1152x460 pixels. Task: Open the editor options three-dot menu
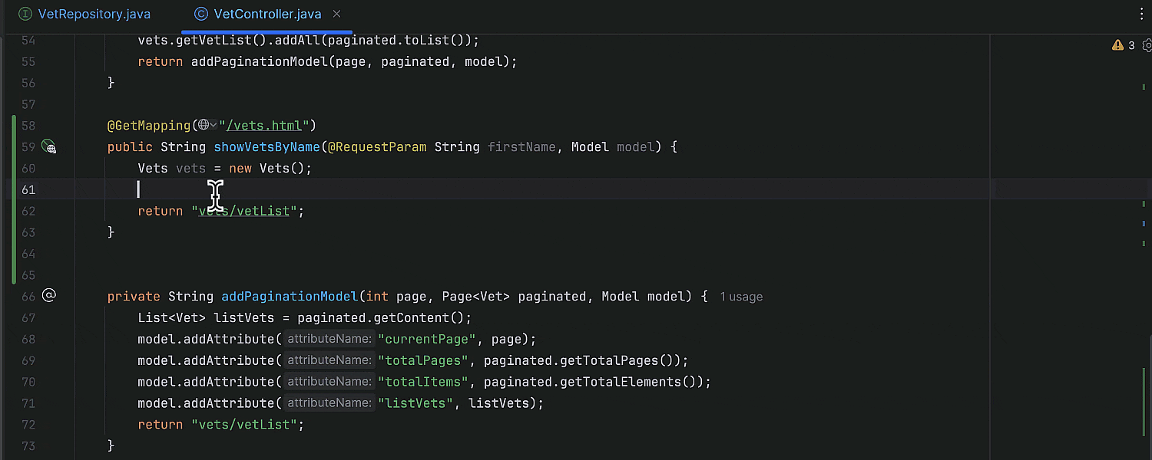(x=1142, y=14)
